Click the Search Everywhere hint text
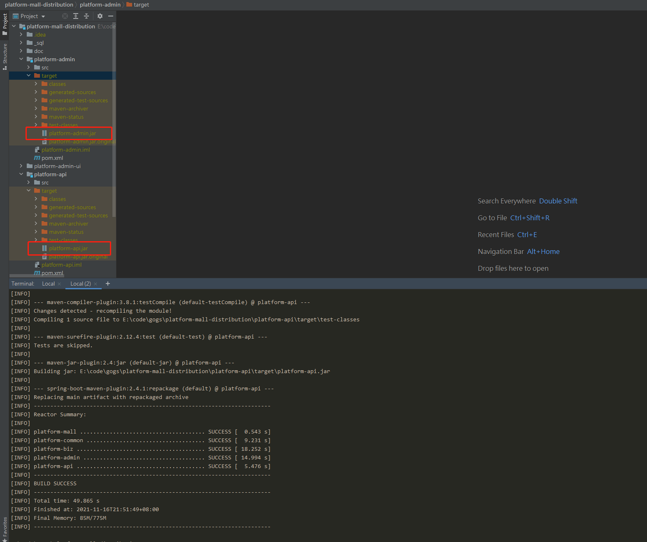Image resolution: width=647 pixels, height=542 pixels. click(x=507, y=201)
